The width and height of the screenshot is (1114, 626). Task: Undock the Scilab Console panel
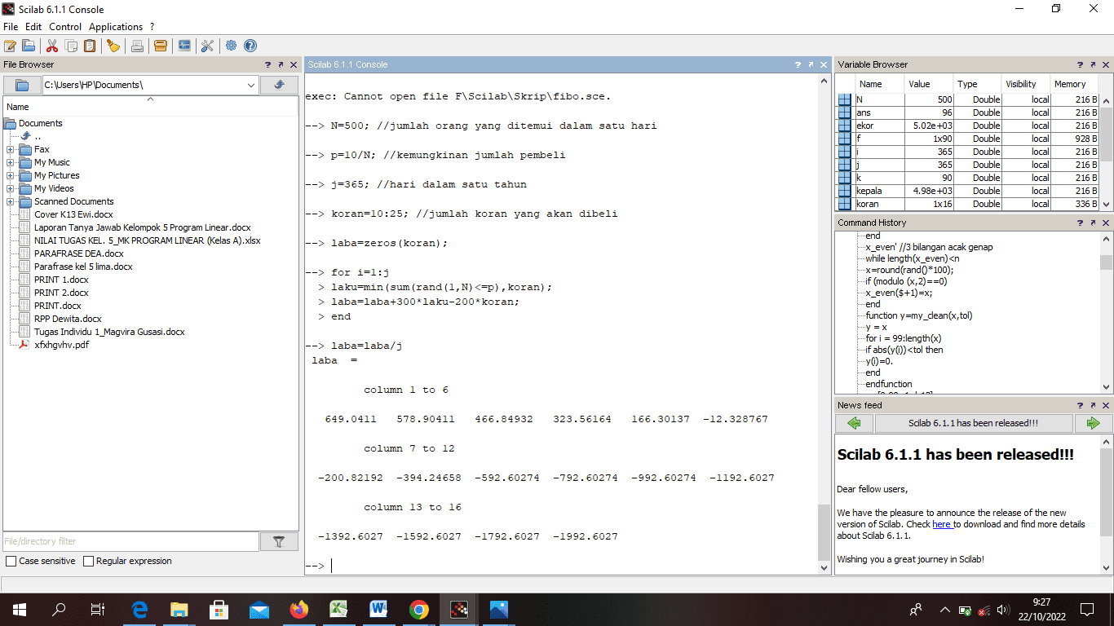pyautogui.click(x=810, y=64)
